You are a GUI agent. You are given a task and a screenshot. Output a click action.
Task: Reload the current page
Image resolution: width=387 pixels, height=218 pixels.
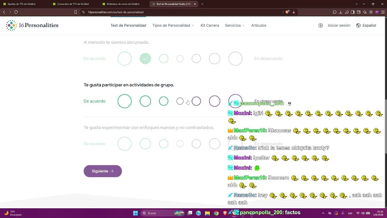[16, 12]
